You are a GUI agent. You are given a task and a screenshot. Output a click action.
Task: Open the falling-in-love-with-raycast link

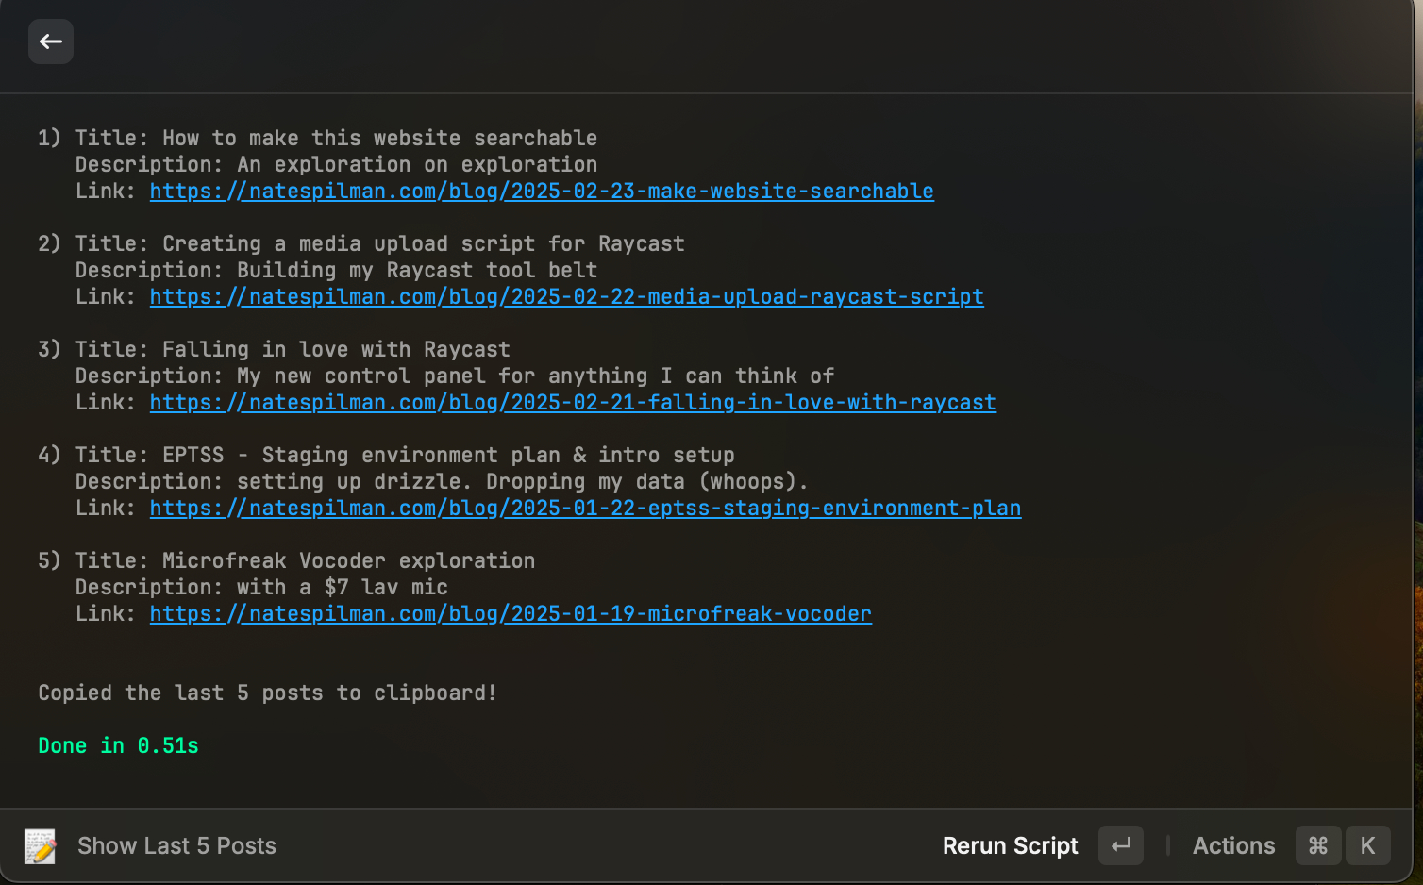pos(573,402)
